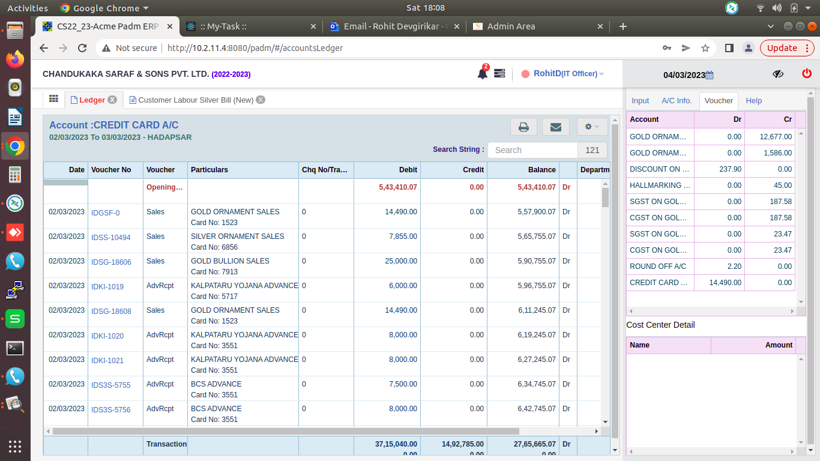This screenshot has height=461, width=820.
Task: Open voucher link IDSS-10494
Action: point(110,238)
